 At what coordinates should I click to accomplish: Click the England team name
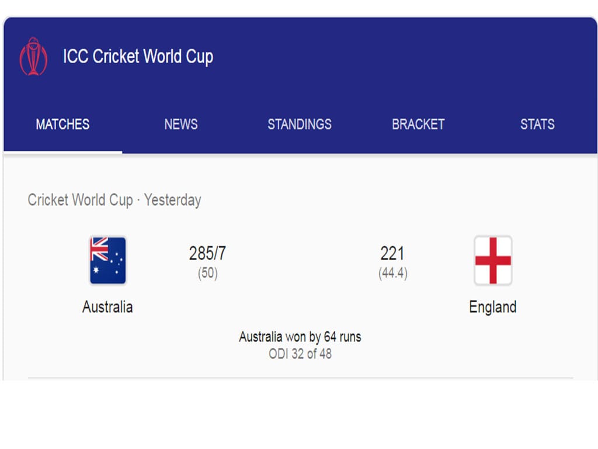[493, 308]
